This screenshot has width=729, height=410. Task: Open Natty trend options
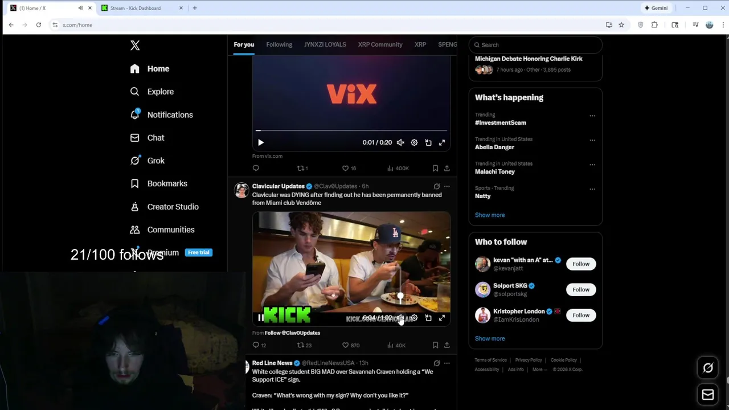(x=592, y=189)
